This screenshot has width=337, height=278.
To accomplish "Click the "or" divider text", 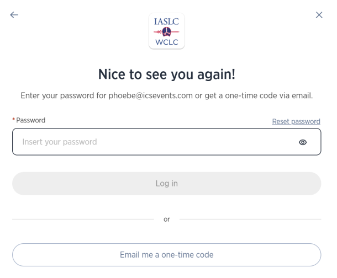I will 167,219.
